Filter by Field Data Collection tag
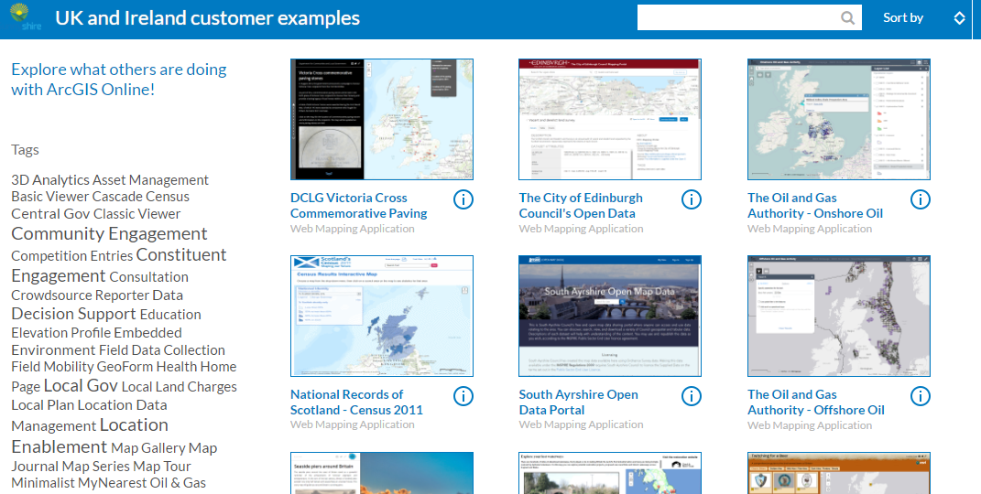Viewport: 981px width, 494px height. coord(162,349)
